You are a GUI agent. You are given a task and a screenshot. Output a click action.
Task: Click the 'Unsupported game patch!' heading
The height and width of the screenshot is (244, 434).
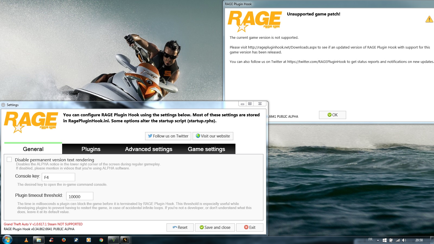(314, 14)
